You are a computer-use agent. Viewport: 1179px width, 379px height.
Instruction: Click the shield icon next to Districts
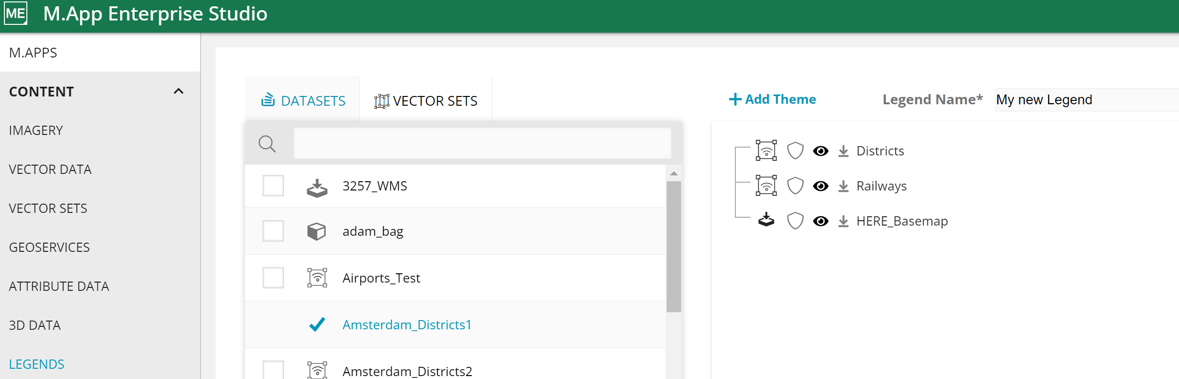click(795, 151)
